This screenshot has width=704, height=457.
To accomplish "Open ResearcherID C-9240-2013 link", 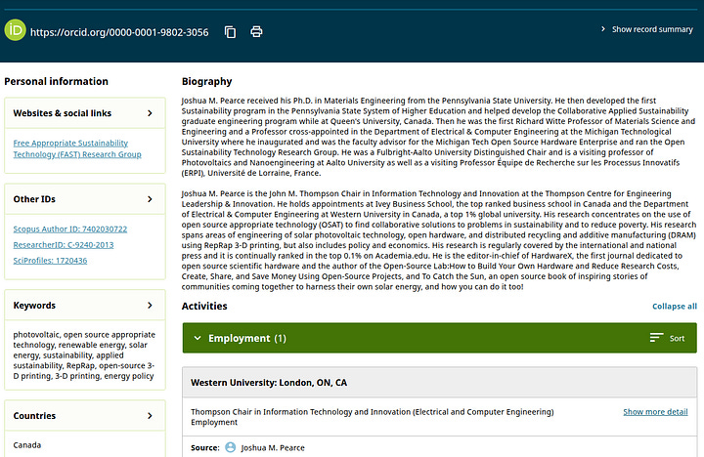I will point(64,245).
